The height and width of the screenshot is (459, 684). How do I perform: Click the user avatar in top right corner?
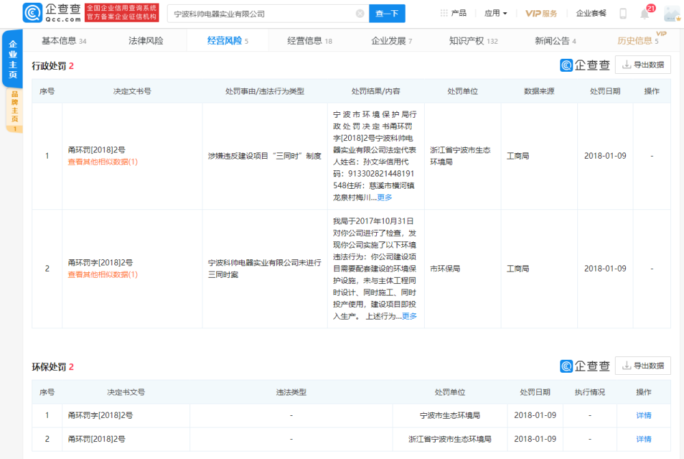tap(671, 12)
